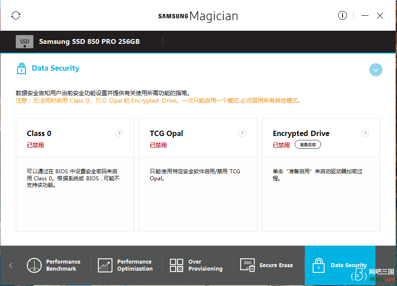The width and height of the screenshot is (397, 286).
Task: Select the Data Security tab
Action: (x=340, y=265)
